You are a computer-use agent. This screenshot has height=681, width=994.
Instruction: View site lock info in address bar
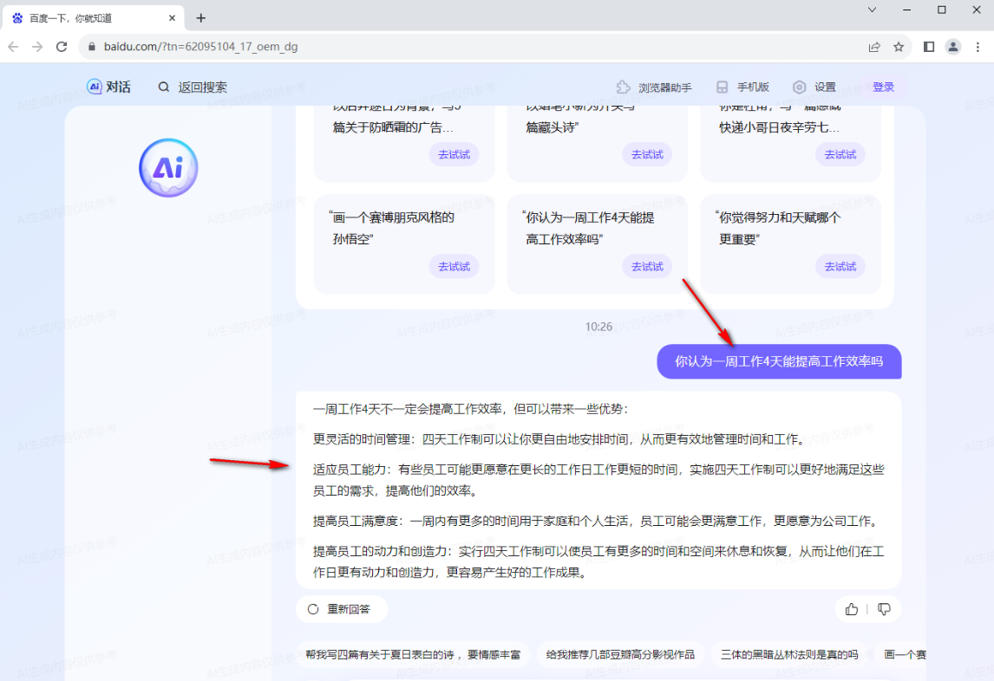pos(92,47)
